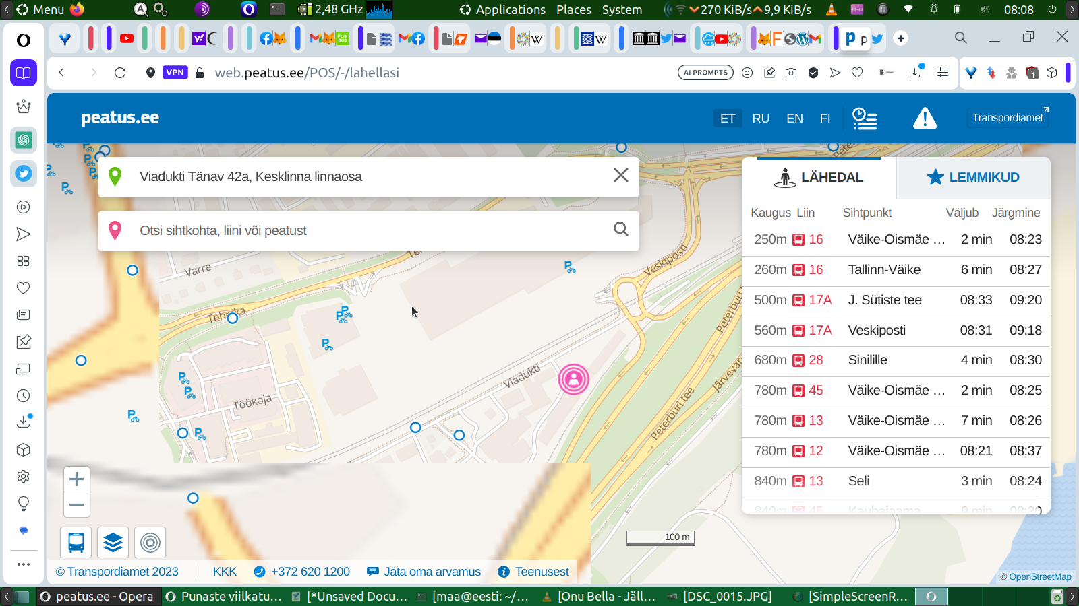Open History clock in Opera sidebar
1079x606 pixels.
pos(24,396)
